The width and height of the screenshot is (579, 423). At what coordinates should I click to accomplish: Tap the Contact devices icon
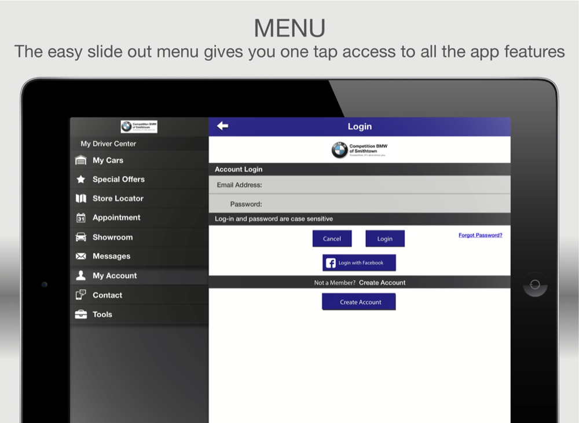tap(81, 295)
